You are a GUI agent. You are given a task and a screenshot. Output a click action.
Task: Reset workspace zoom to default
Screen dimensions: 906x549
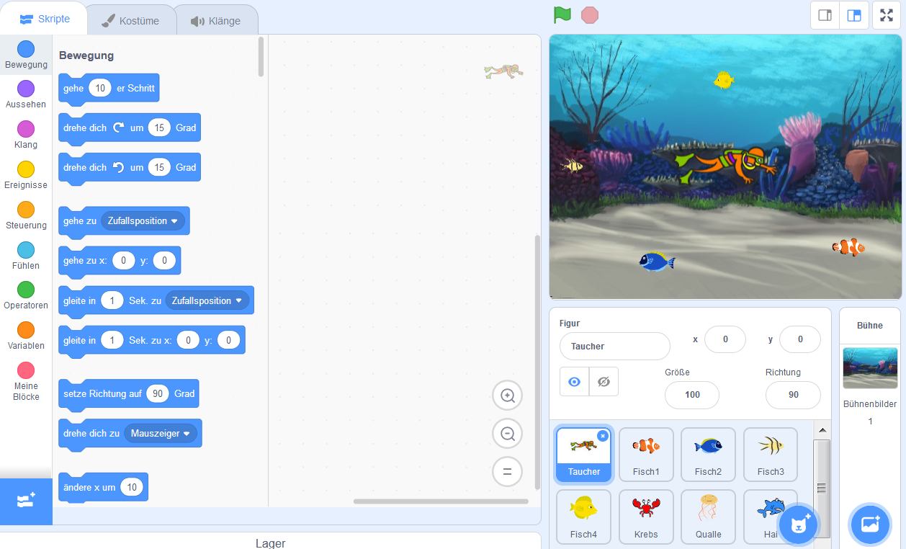pyautogui.click(x=507, y=472)
